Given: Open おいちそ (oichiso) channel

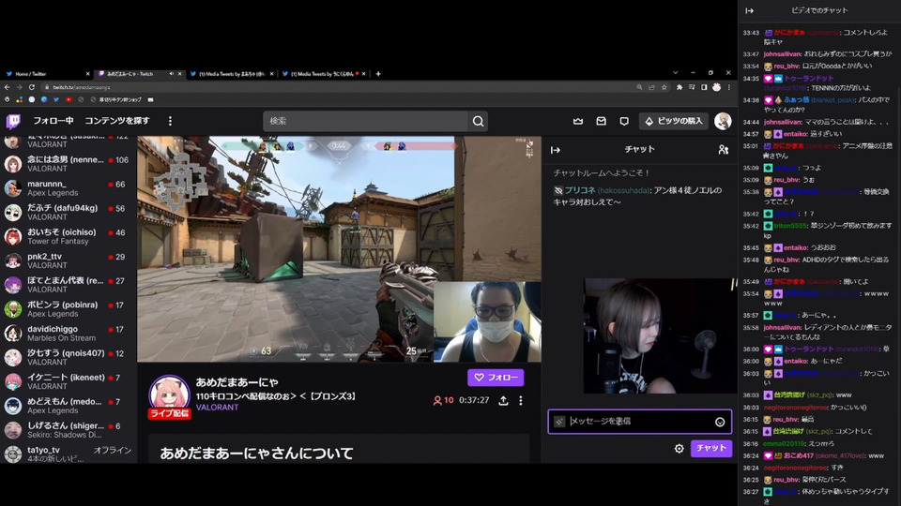Looking at the screenshot, I should point(68,236).
